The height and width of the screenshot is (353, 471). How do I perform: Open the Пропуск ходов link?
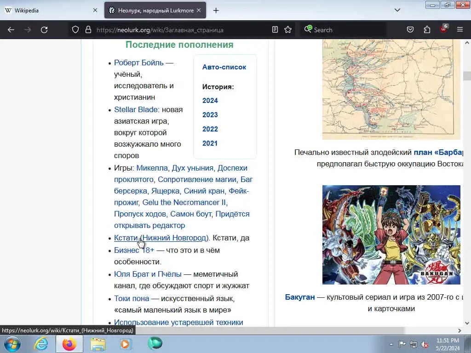click(140, 214)
